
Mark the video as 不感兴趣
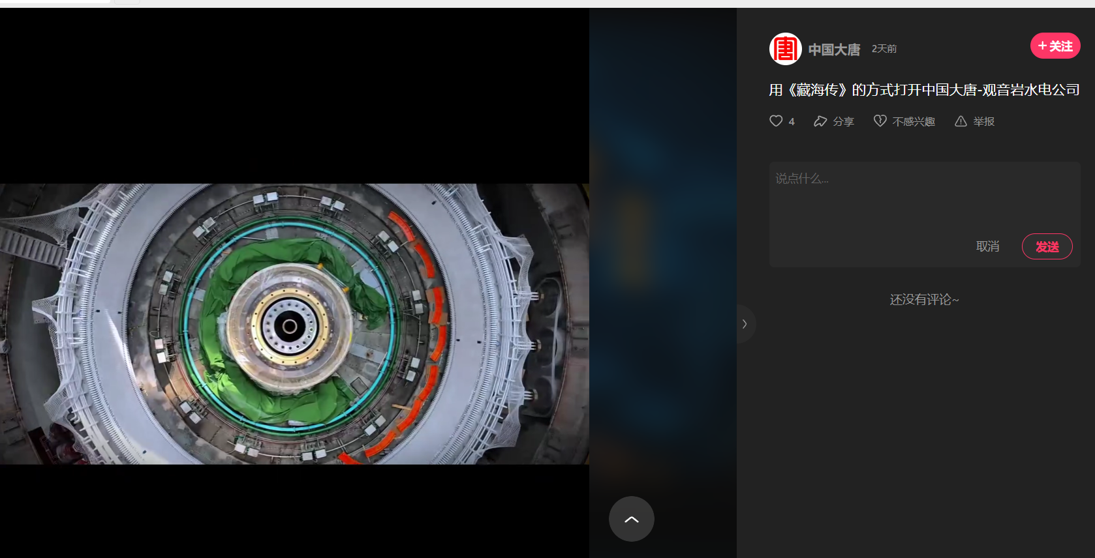(904, 121)
